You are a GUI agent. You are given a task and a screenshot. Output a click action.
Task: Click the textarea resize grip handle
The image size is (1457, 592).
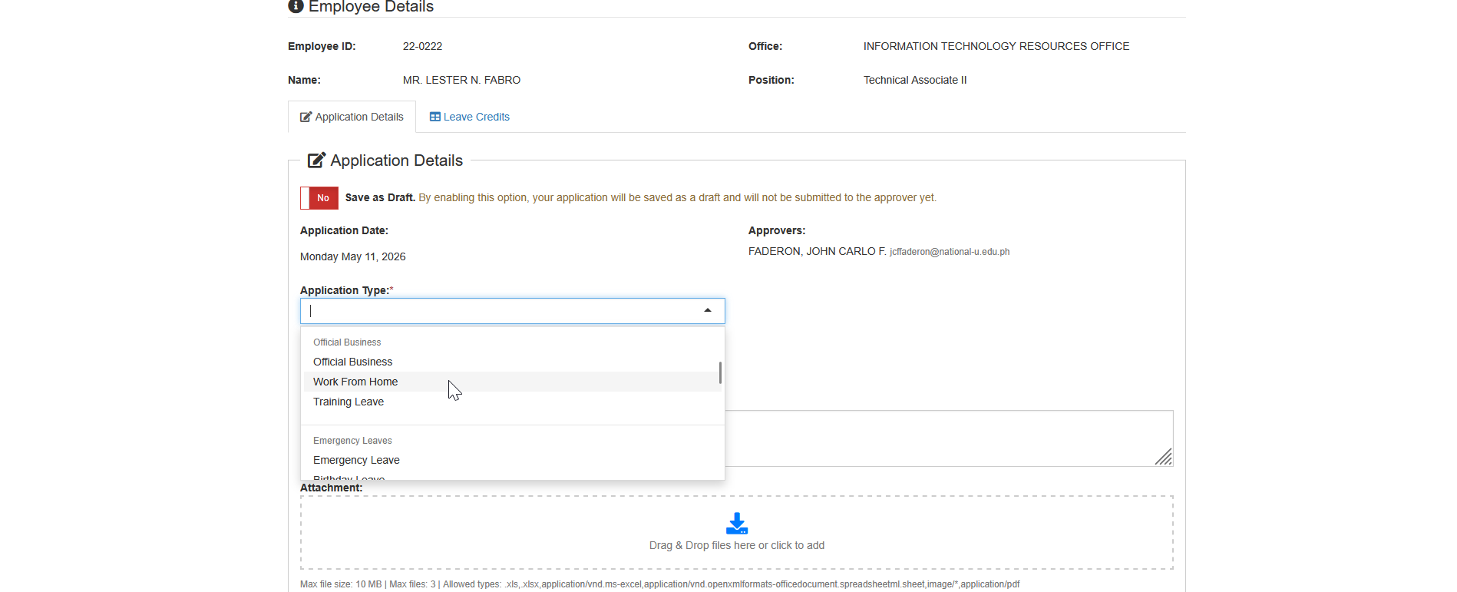(1164, 457)
